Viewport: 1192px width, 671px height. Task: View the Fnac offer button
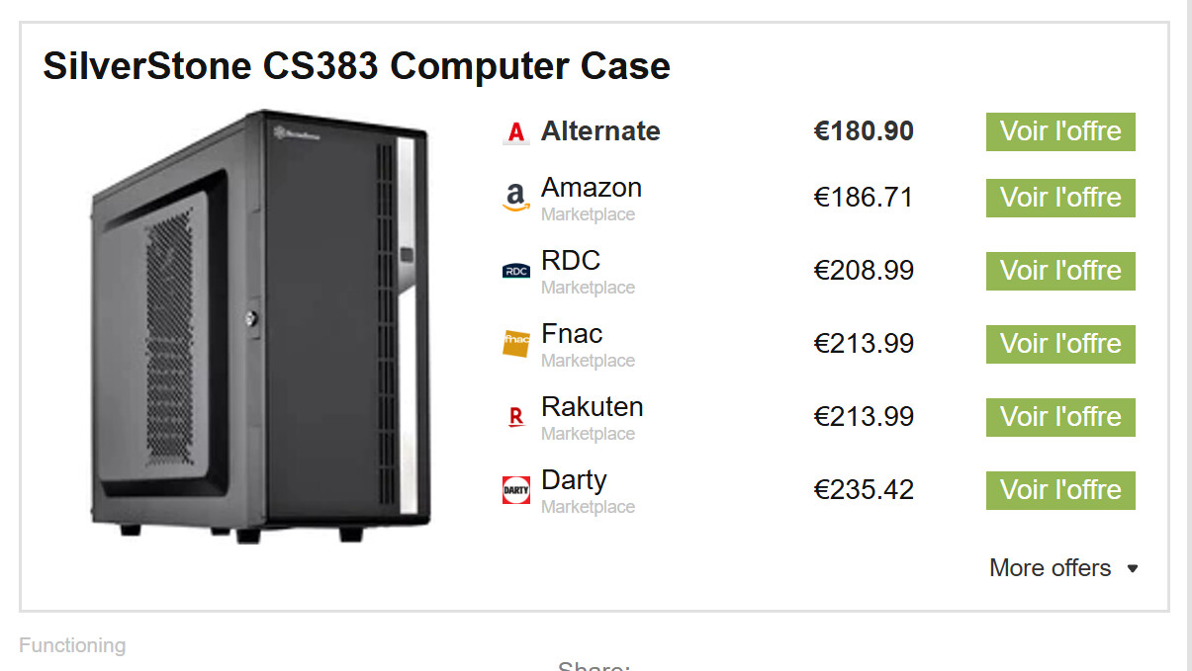(x=1059, y=344)
